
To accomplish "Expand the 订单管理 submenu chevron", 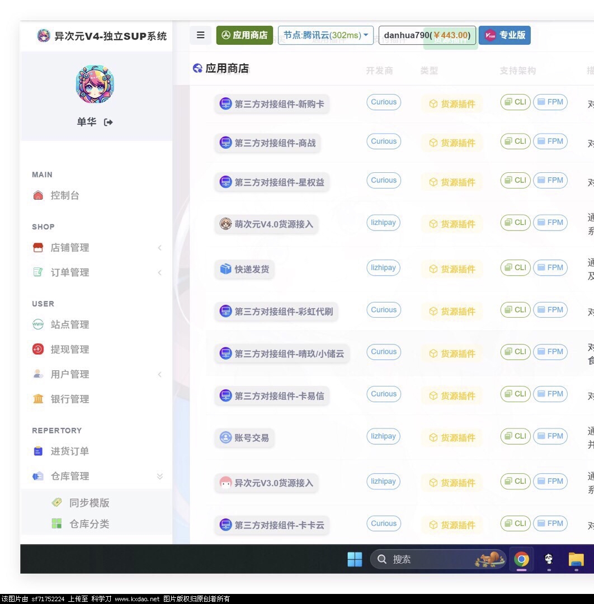I will coord(159,272).
